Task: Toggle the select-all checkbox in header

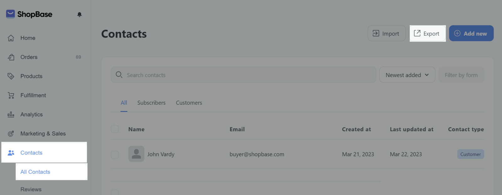Action: (x=115, y=129)
